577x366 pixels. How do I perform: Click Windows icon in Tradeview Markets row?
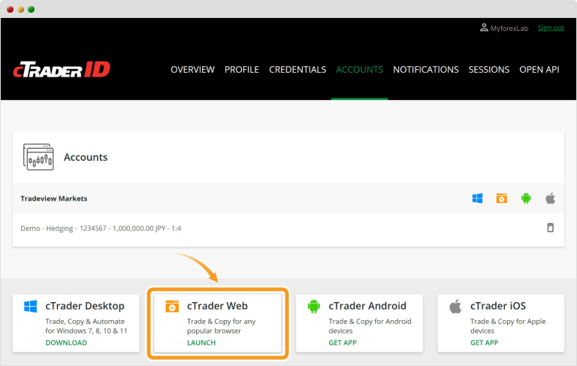click(x=477, y=198)
